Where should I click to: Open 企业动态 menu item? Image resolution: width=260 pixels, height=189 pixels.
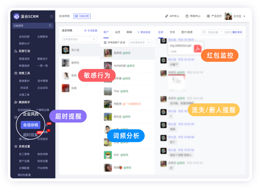[x=42, y=88]
